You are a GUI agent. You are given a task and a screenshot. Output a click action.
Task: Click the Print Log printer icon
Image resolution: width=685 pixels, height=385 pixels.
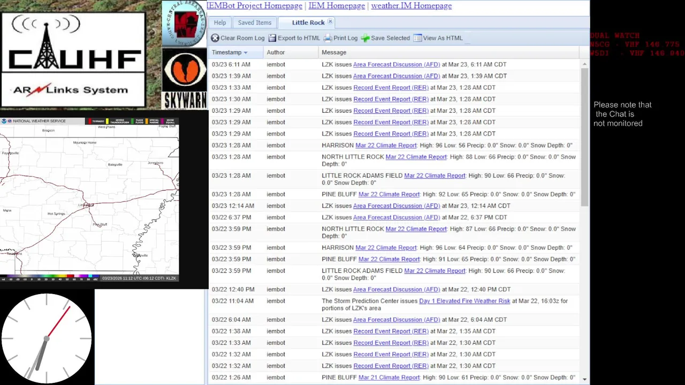pos(328,38)
